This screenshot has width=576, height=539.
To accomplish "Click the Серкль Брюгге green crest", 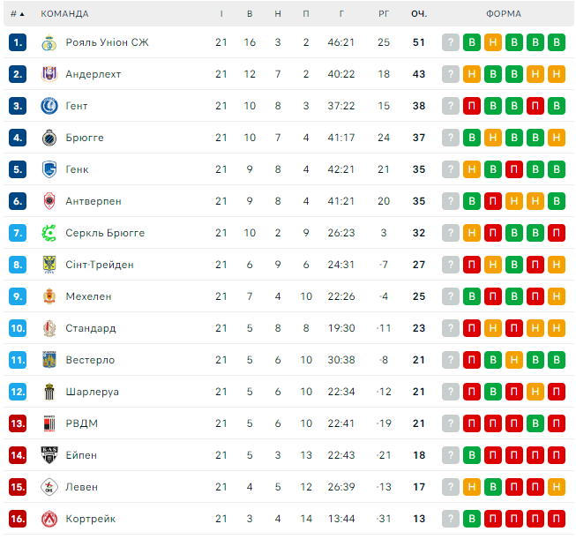I will click(x=49, y=233).
